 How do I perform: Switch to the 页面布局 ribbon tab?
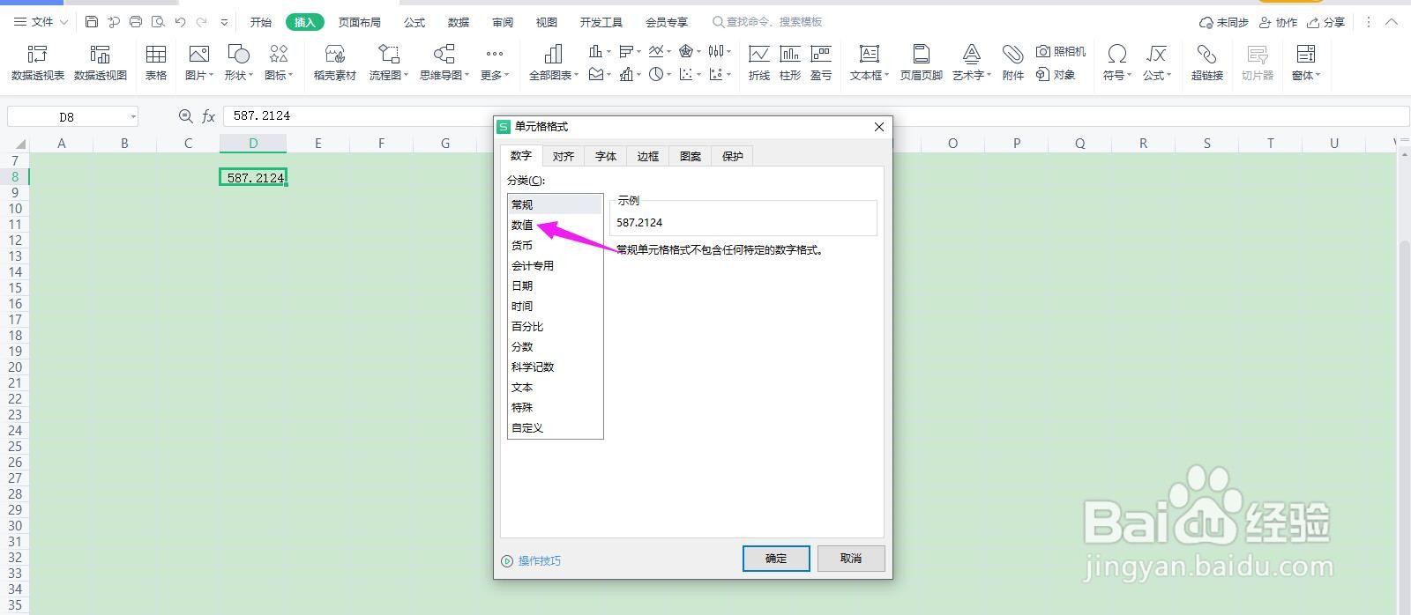[x=360, y=22]
